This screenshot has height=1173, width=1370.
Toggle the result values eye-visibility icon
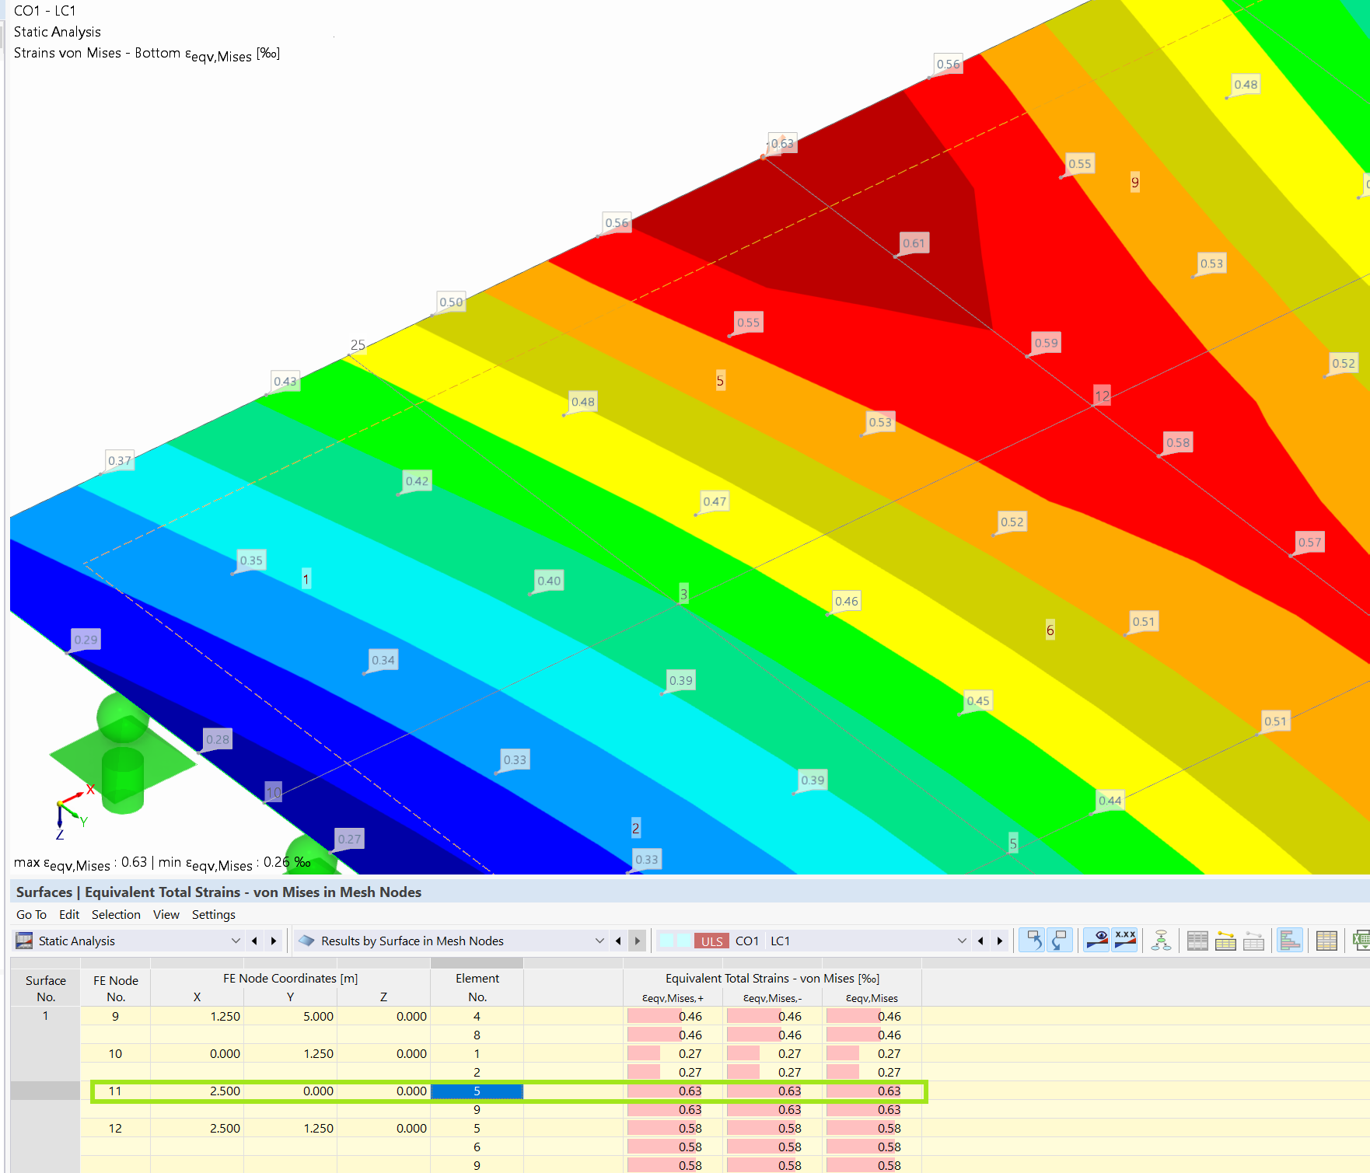1096,941
